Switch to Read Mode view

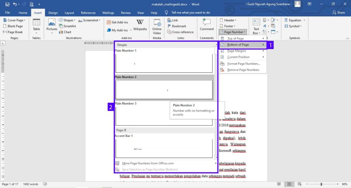coord(279,184)
